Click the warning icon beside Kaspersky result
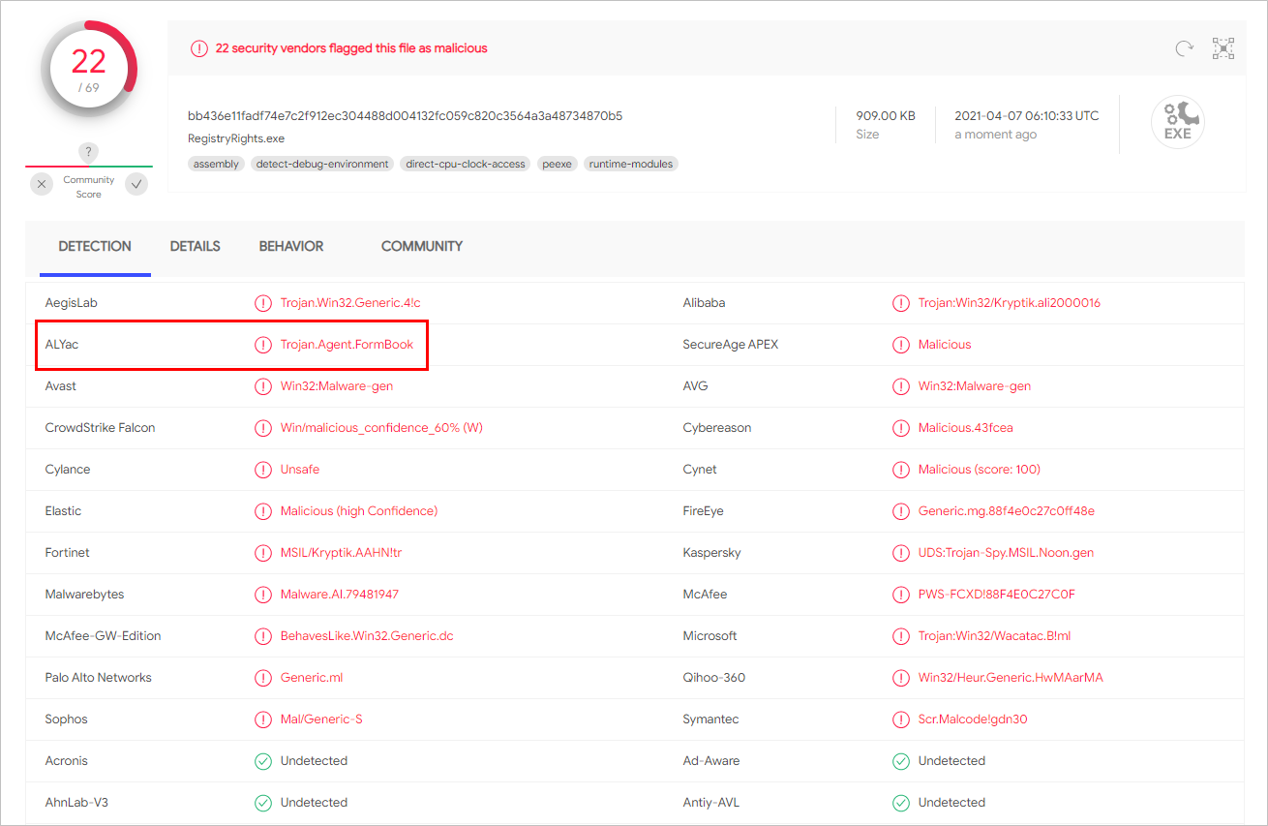 901,553
